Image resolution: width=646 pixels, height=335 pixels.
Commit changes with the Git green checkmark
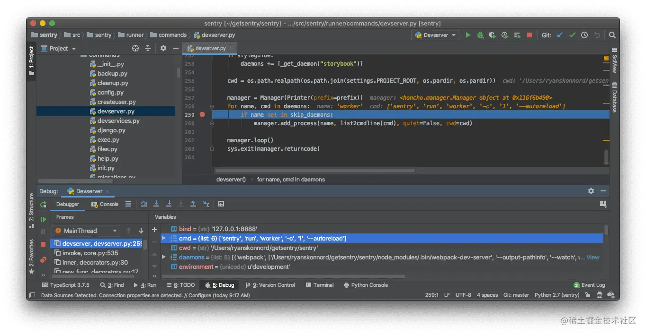pos(572,35)
